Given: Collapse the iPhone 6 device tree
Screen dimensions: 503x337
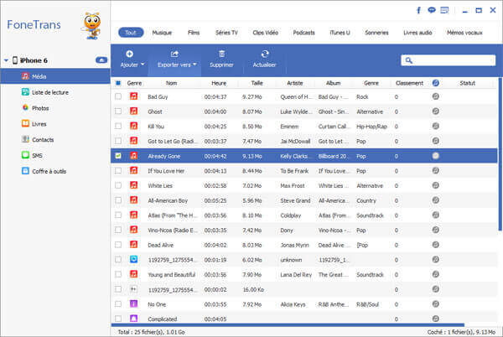Looking at the screenshot, I should (5, 61).
